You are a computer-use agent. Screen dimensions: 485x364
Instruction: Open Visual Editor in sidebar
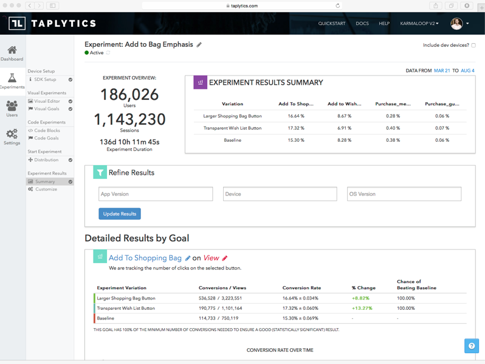pyautogui.click(x=47, y=101)
